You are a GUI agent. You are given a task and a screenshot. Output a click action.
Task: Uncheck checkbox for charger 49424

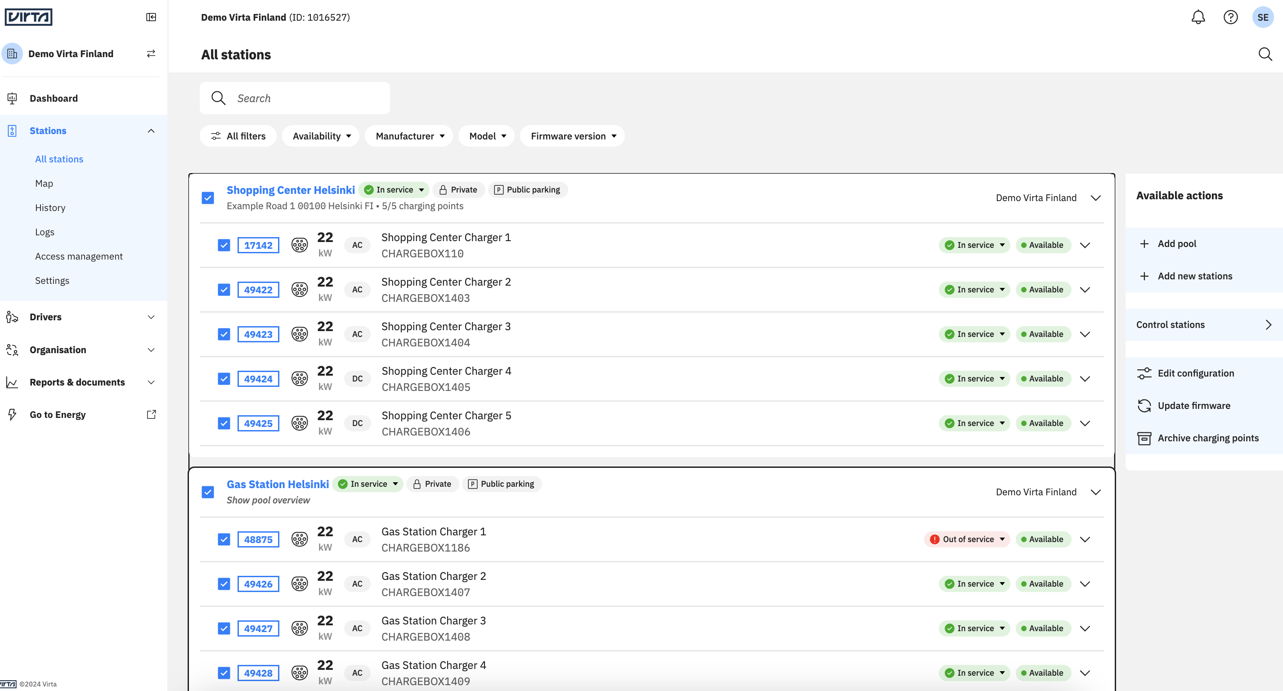pyautogui.click(x=224, y=379)
